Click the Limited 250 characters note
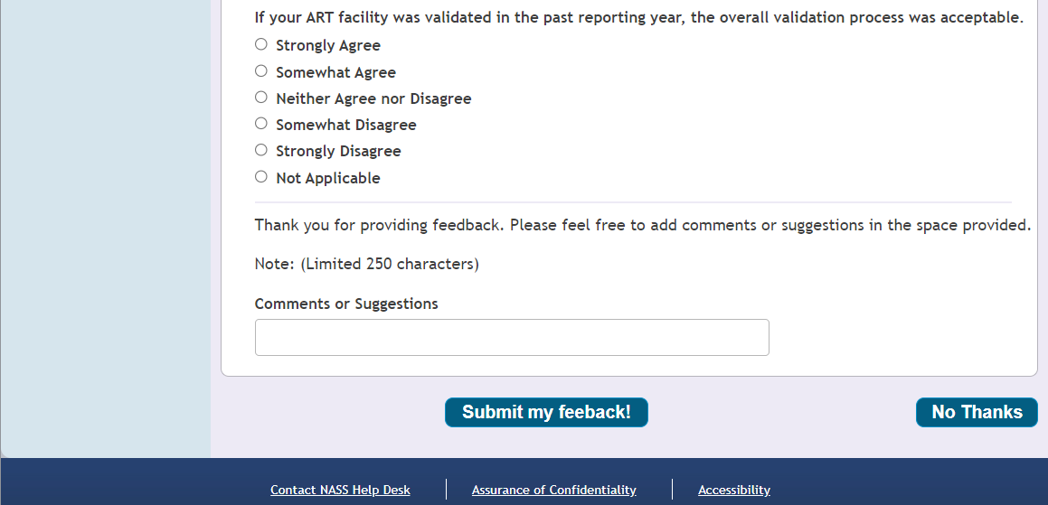Image resolution: width=1048 pixels, height=505 pixels. 366,264
